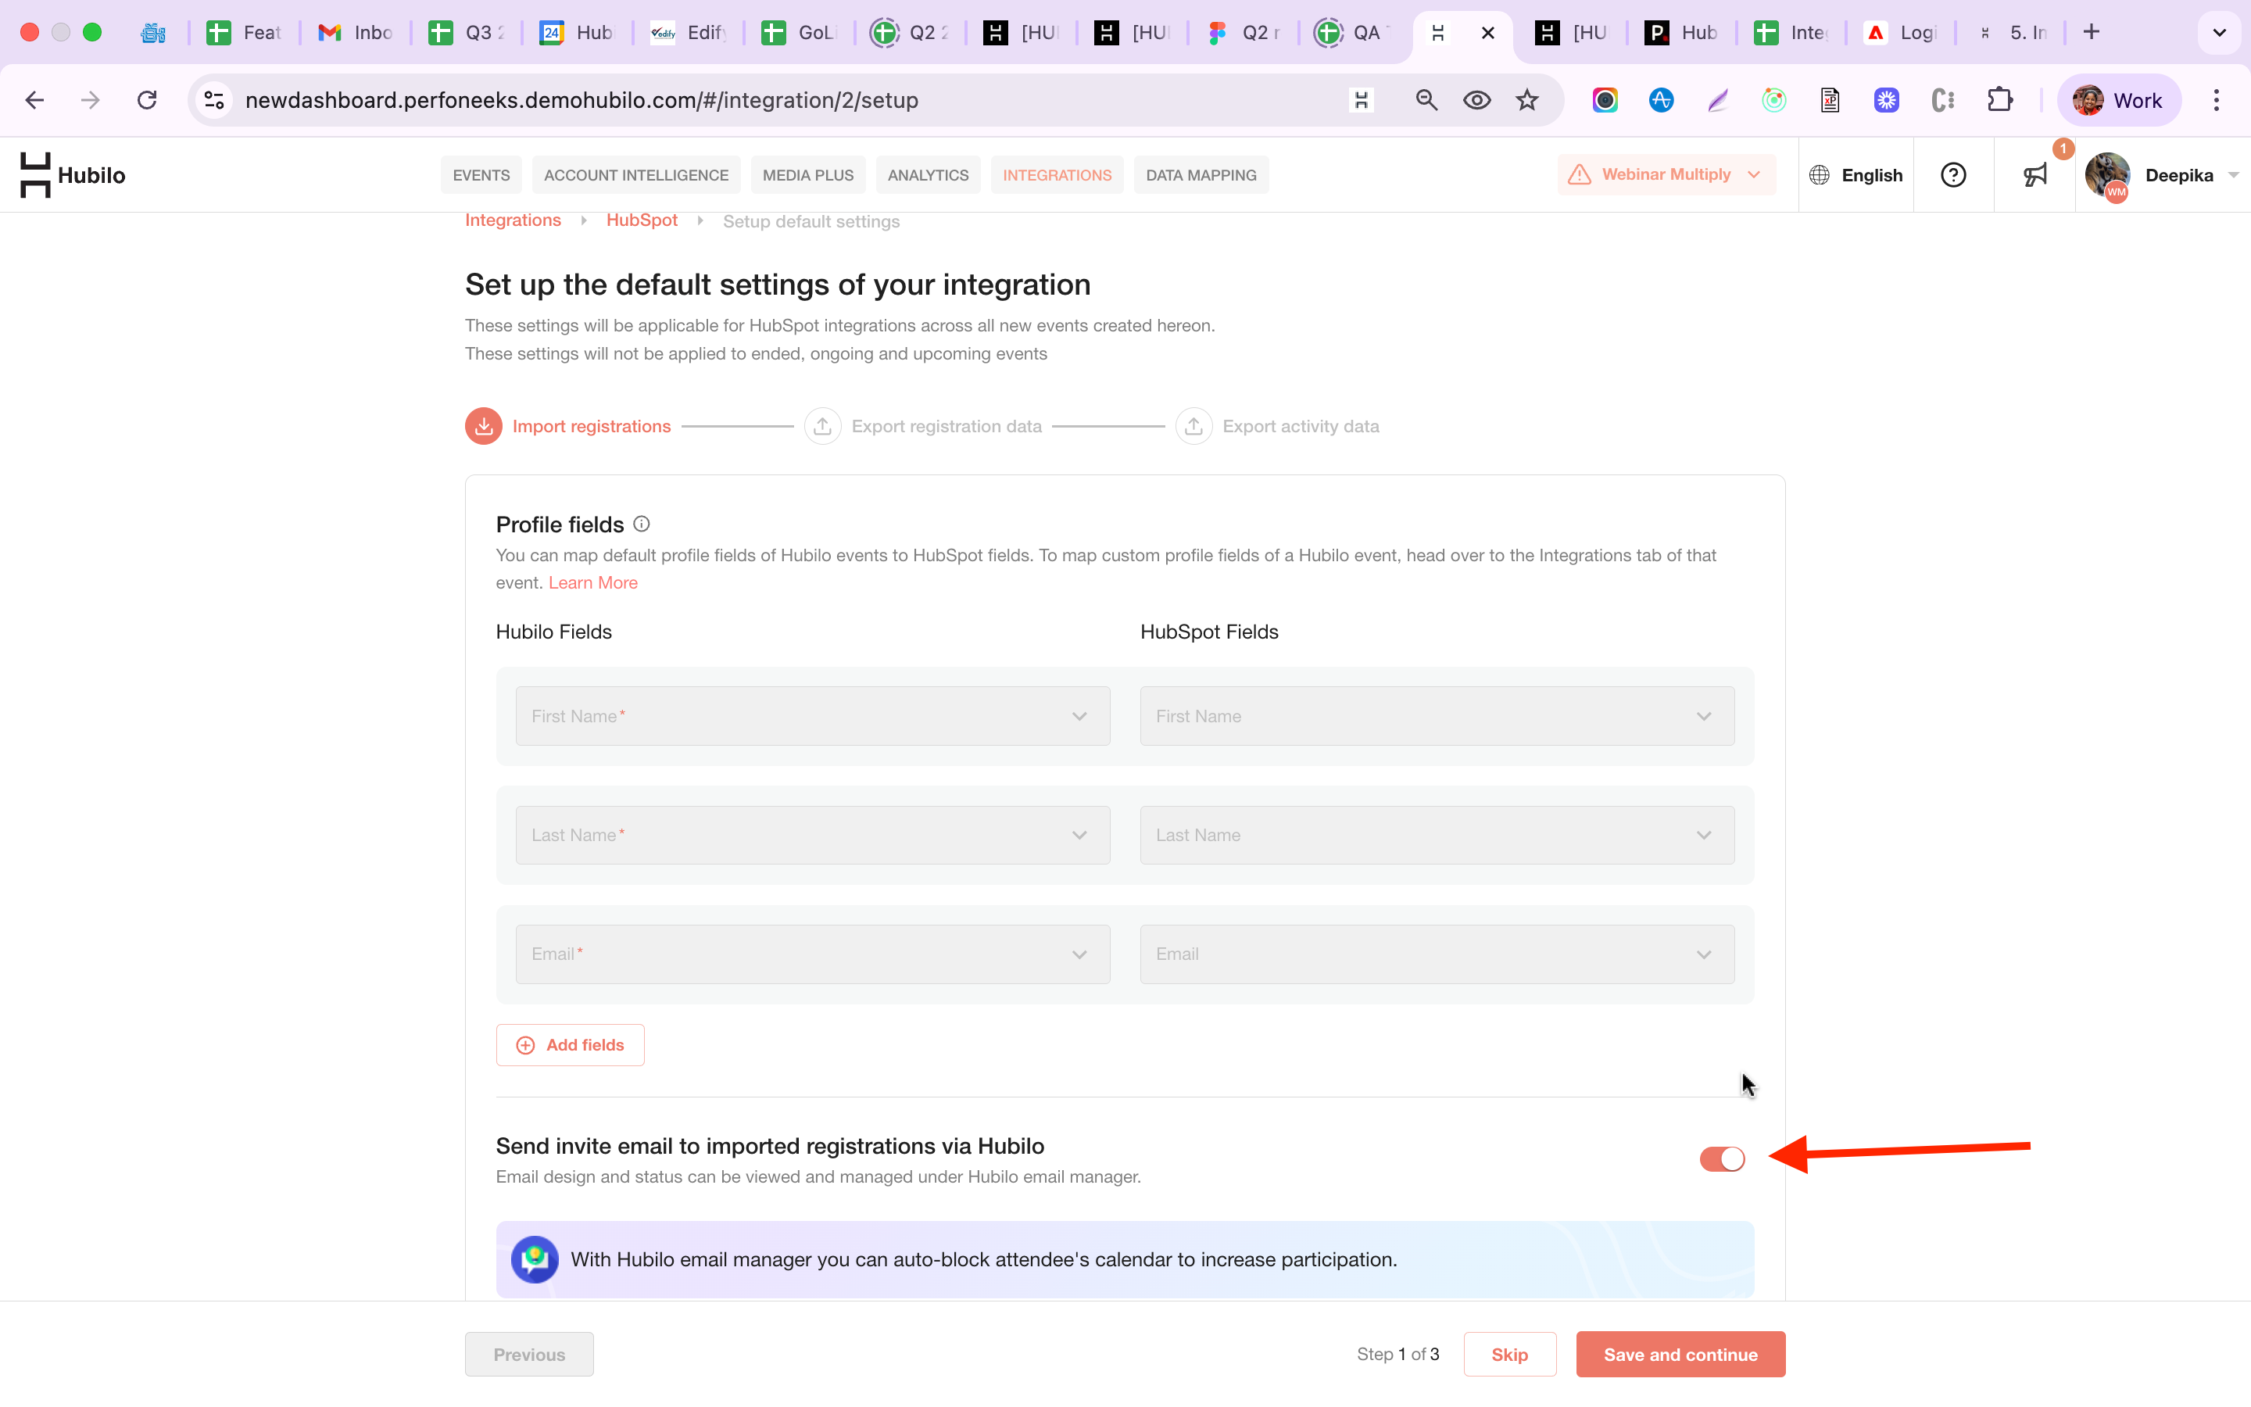Open the Chrome three-dot menu
The height and width of the screenshot is (1407, 2251).
[2217, 99]
